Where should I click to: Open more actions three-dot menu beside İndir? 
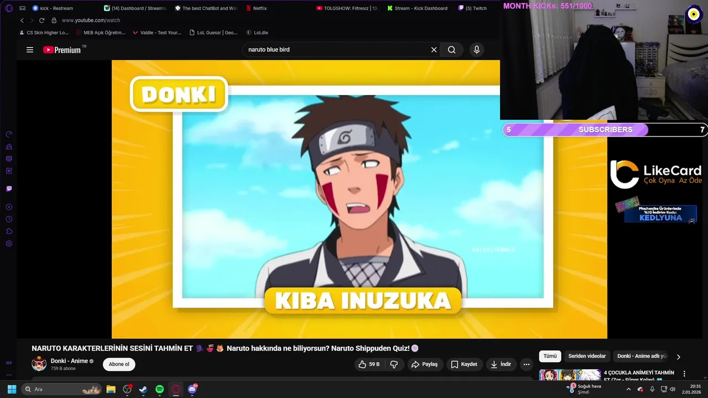point(527,364)
